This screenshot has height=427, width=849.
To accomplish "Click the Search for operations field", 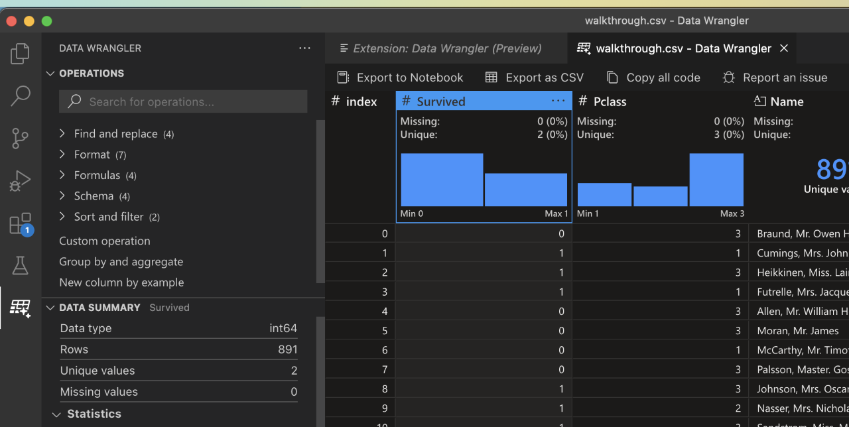I will pos(182,101).
